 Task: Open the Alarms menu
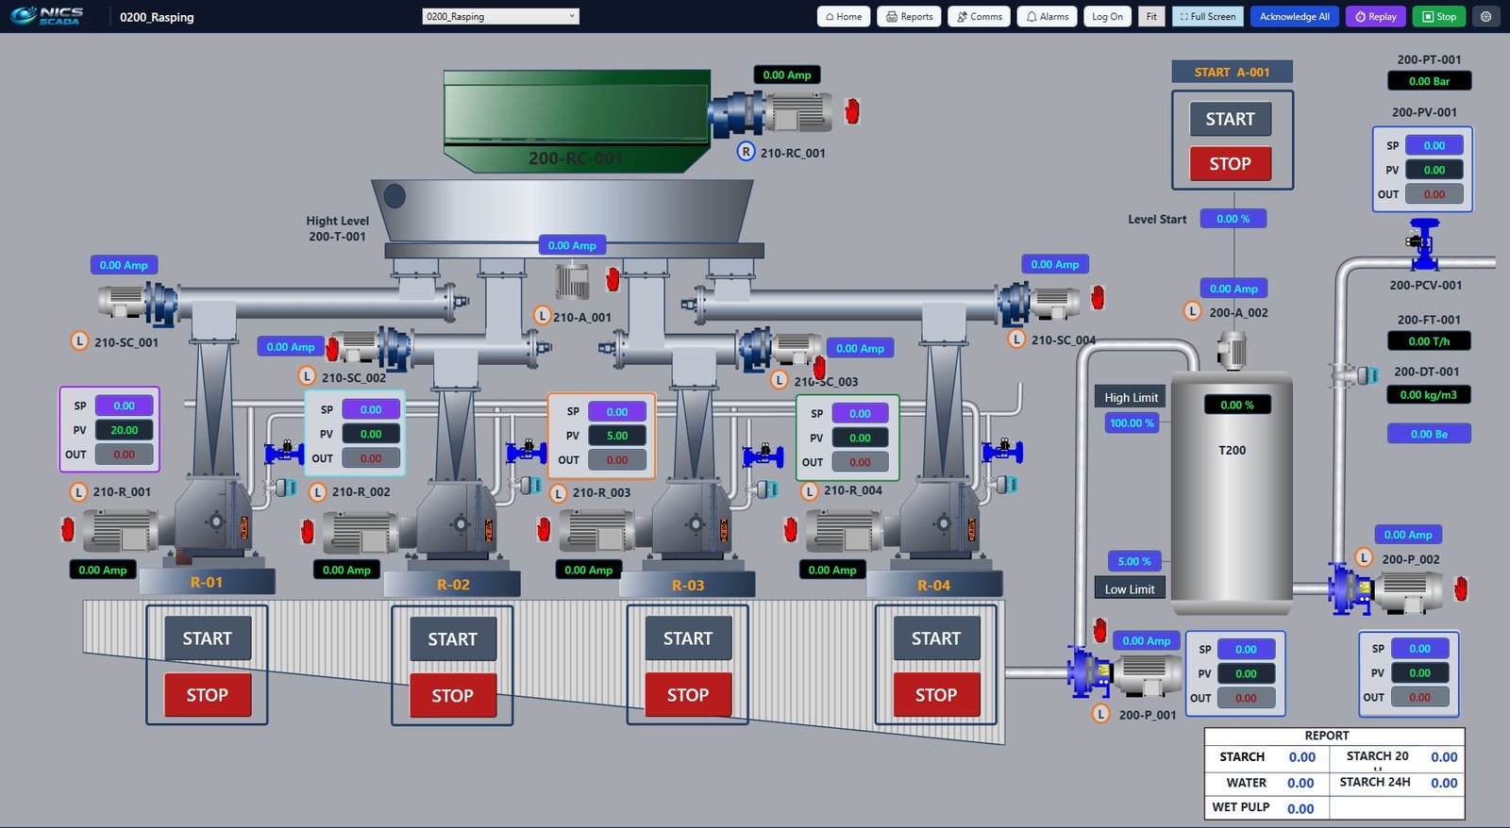point(1047,16)
